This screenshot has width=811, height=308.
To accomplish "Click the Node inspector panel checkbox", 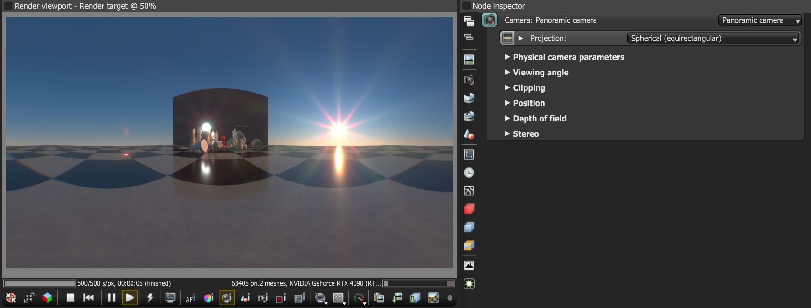I will point(466,6).
